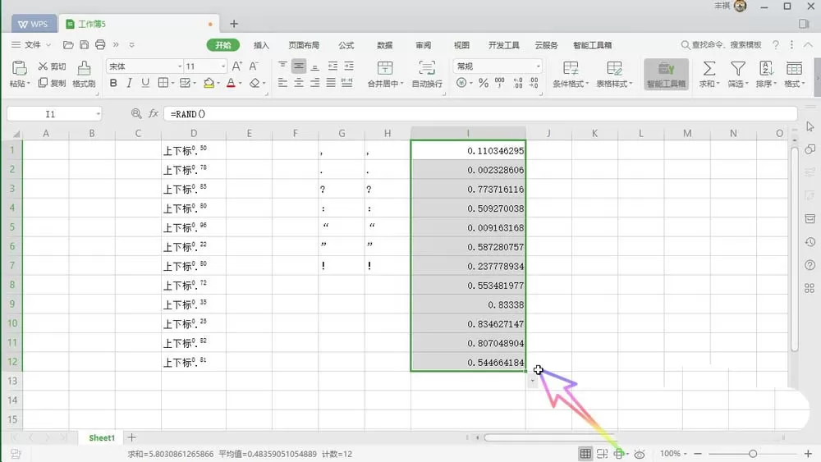Viewport: 821px width, 462px height.
Task: Open the font size dropdown
Action: [x=223, y=66]
